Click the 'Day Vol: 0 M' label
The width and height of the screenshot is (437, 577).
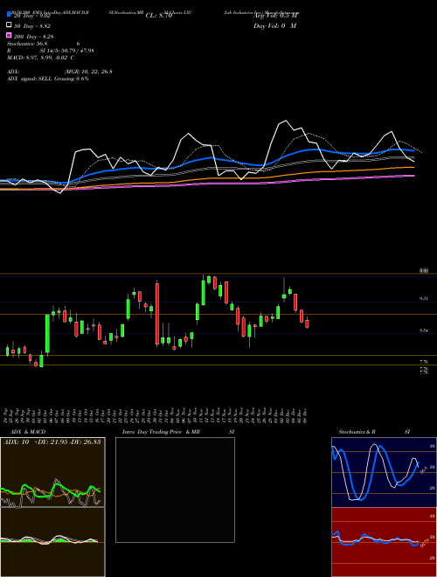pos(274,26)
